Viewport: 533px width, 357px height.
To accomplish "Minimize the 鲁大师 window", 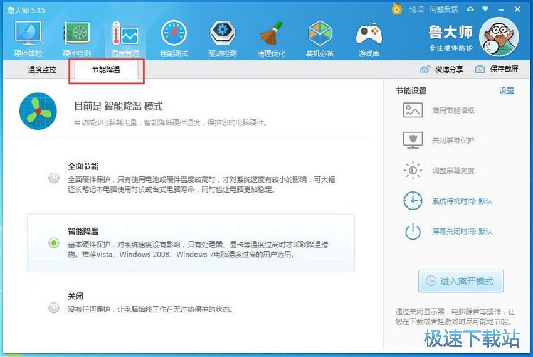I will (501, 9).
